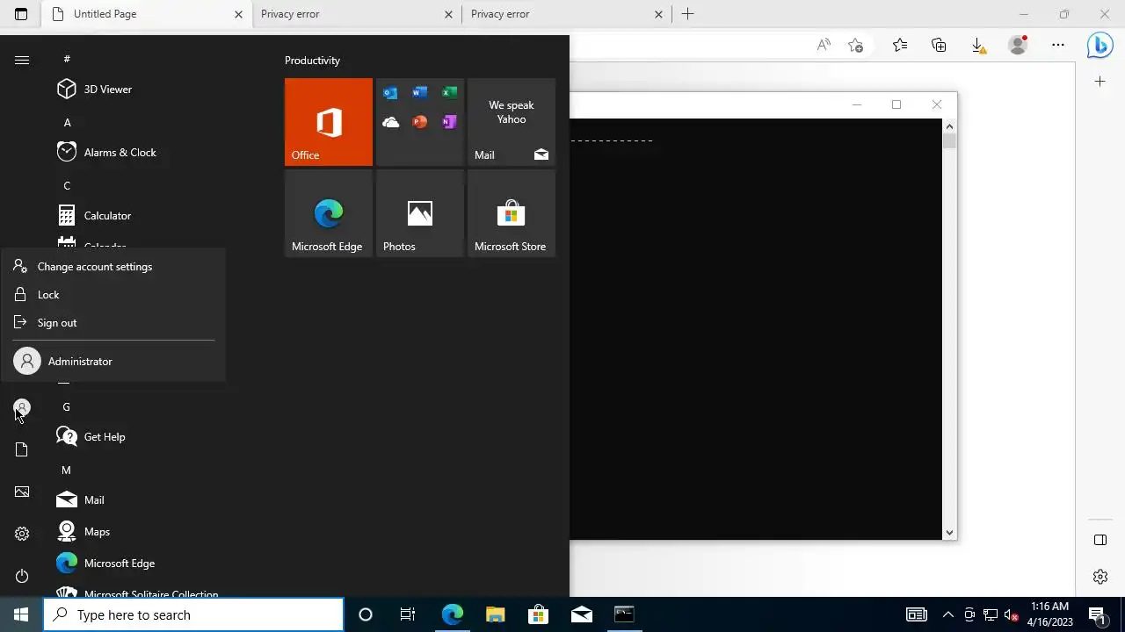Click the Windows Start button
This screenshot has height=632, width=1125.
coord(21,614)
